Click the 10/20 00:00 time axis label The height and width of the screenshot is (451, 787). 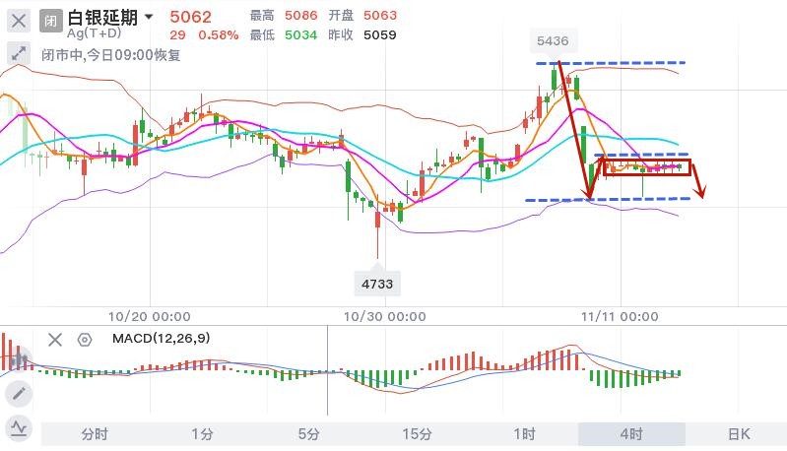(150, 316)
